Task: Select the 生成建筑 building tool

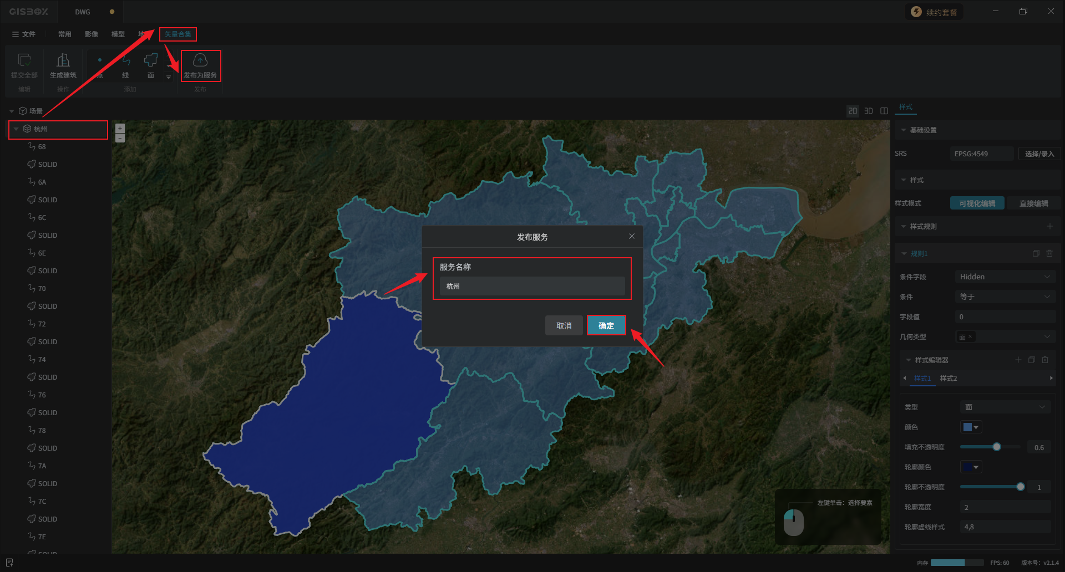Action: [x=63, y=65]
